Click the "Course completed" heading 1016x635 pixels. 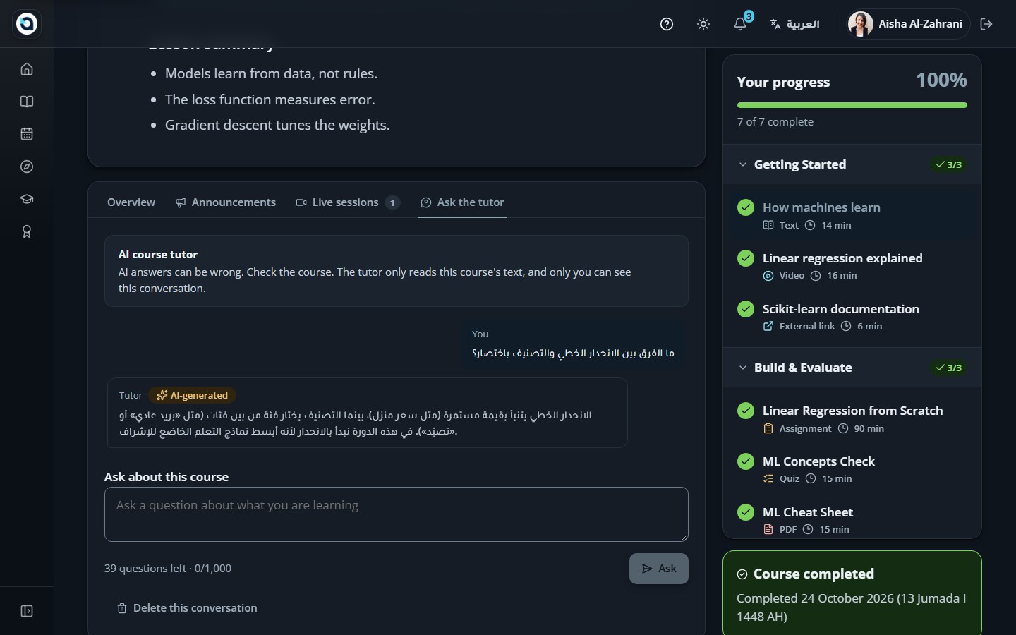[814, 574]
